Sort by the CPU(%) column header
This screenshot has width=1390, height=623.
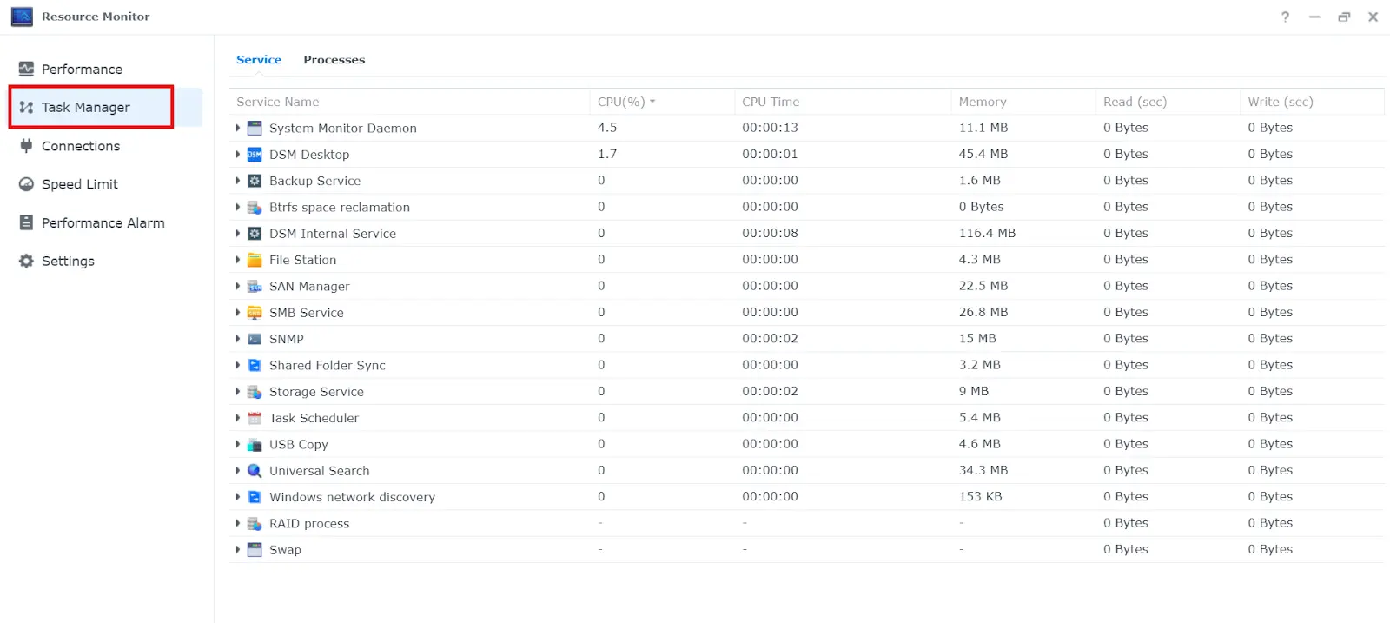coord(662,102)
